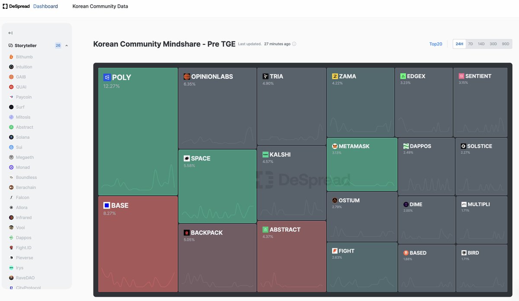519x301 pixels.
Task: Click the Storyteller section icon
Action: [11, 45]
